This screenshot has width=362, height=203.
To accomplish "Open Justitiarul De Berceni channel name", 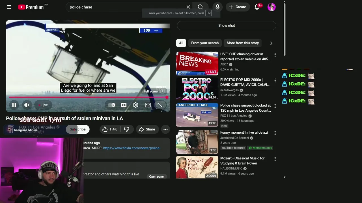I will pos(234,138).
